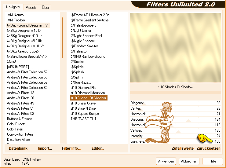Select Andrew's Filters 52
Image resolution: width=226 pixels, height=168 pixels.
pyautogui.click(x=20, y=114)
